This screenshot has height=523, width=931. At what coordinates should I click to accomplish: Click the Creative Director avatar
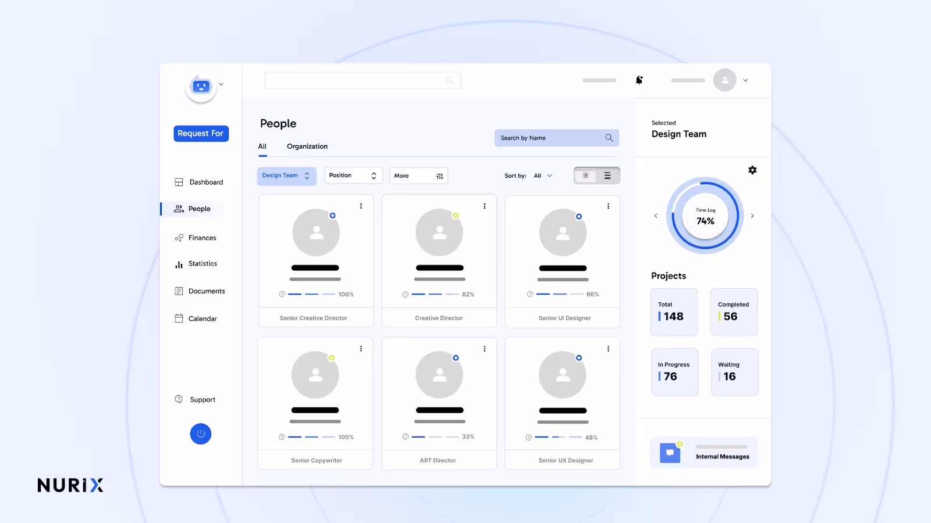(439, 232)
